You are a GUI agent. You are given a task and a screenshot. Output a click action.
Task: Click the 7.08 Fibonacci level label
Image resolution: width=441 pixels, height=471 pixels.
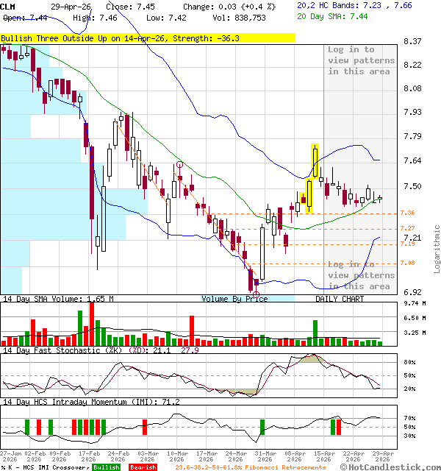point(406,263)
